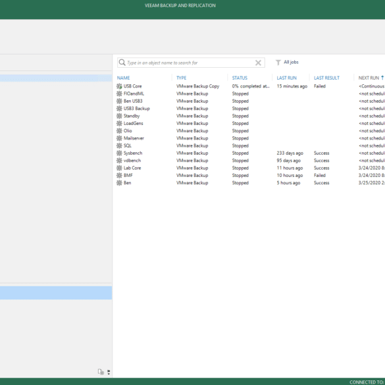This screenshot has height=385, width=385.
Task: Select the BMF job name
Action: (x=128, y=175)
